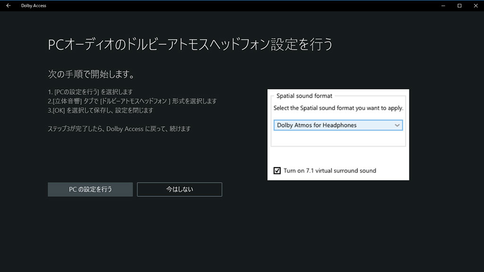Open the Dolby Atmos for Headphones dropdown
This screenshot has width=484, height=272.
click(x=338, y=125)
